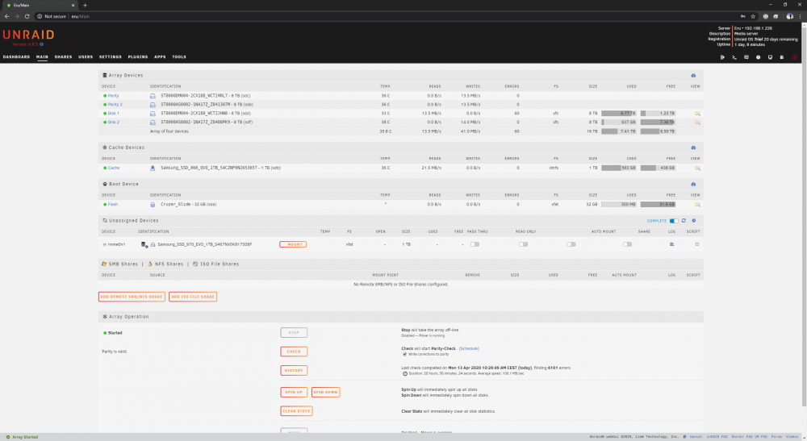Toggle Share for nvme0n1
The image size is (807, 441).
click(627, 244)
